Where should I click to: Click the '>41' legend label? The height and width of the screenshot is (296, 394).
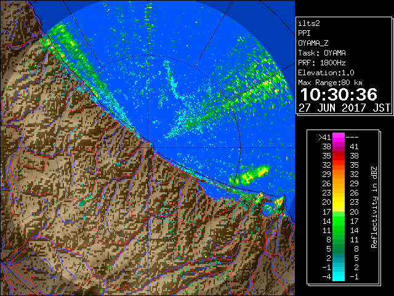point(324,138)
